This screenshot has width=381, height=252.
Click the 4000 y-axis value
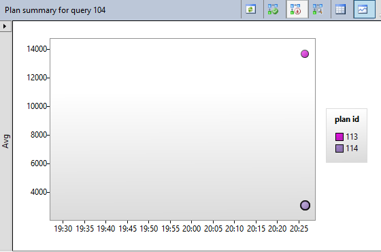coord(39,192)
